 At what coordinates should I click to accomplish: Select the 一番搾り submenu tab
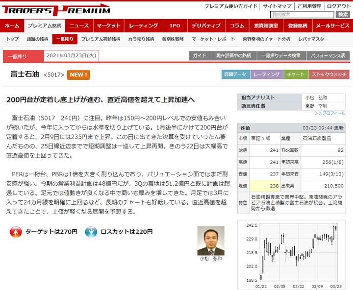point(65,39)
